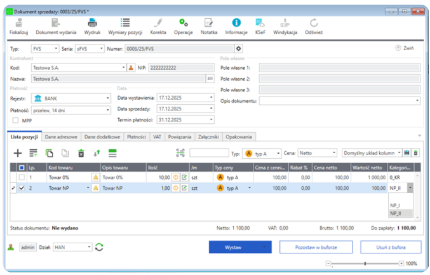Open the Data wystawienia date dropdown
This screenshot has width=430, height=275.
coord(210,98)
